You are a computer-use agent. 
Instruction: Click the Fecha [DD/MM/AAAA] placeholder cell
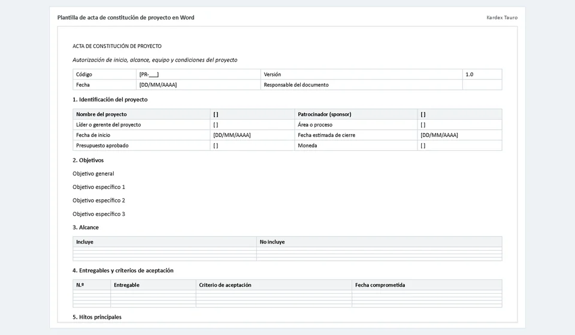tap(198, 84)
